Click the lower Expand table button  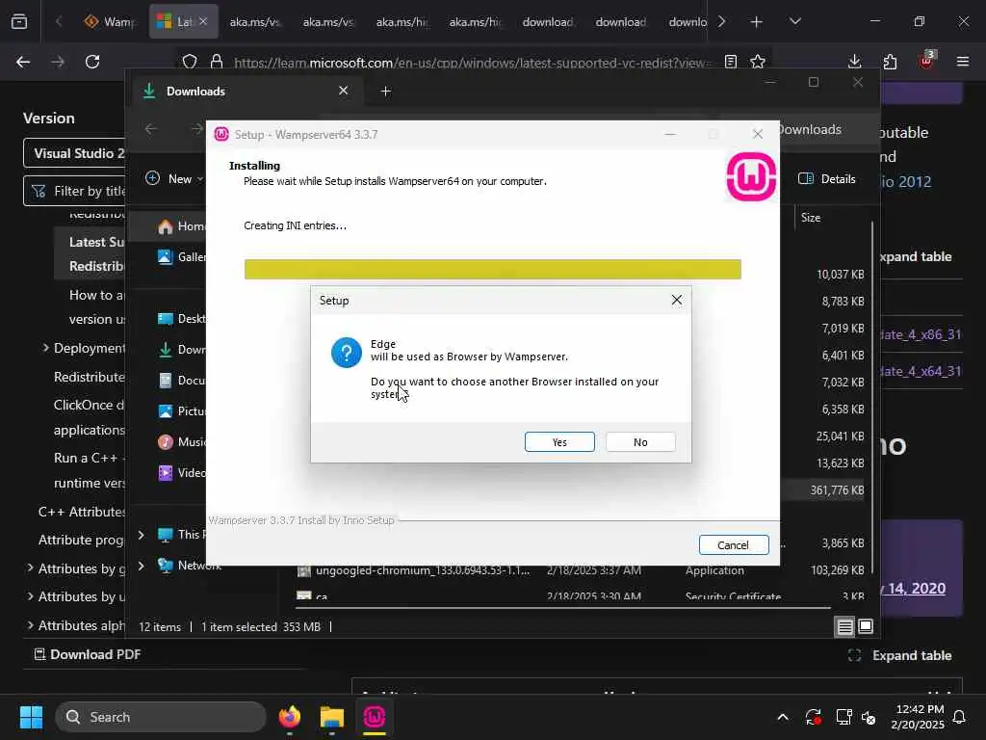point(900,655)
